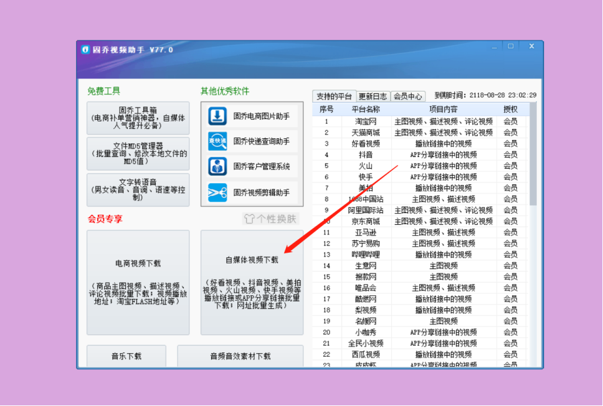
Task: Click the 电商视频下载 panel
Action: click(138, 283)
